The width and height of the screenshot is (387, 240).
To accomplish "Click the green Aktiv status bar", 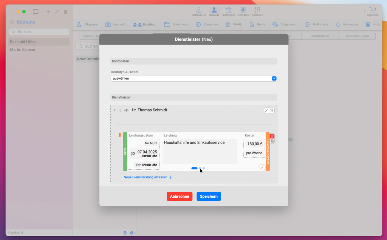I will (125, 151).
